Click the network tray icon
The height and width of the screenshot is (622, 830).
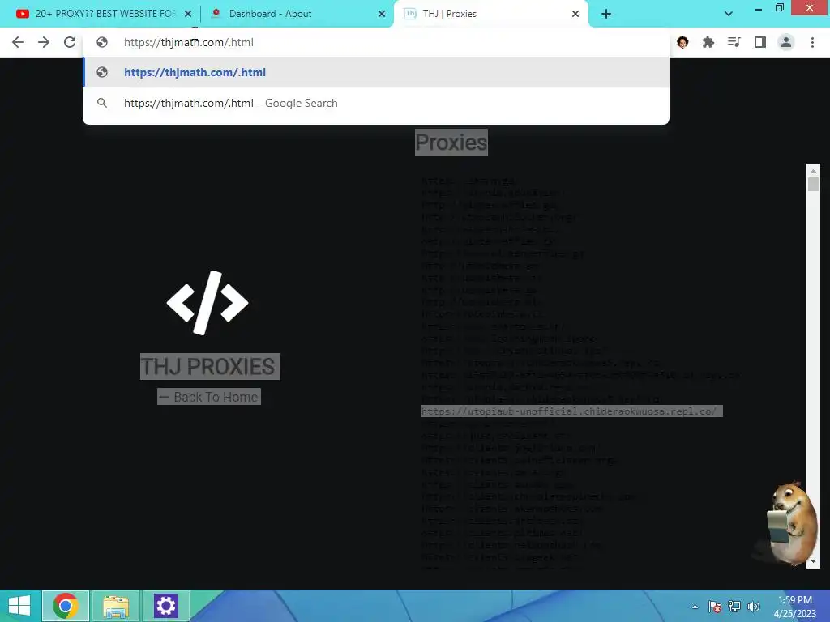pos(734,607)
